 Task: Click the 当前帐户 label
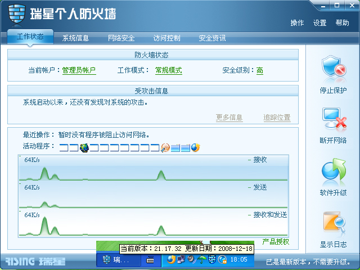44,70
